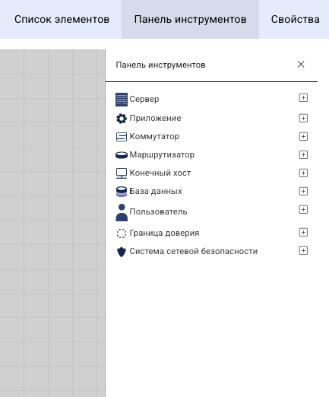This screenshot has height=397, width=329.
Task: Add a Маршрутизатор with the plus button
Action: [303, 154]
